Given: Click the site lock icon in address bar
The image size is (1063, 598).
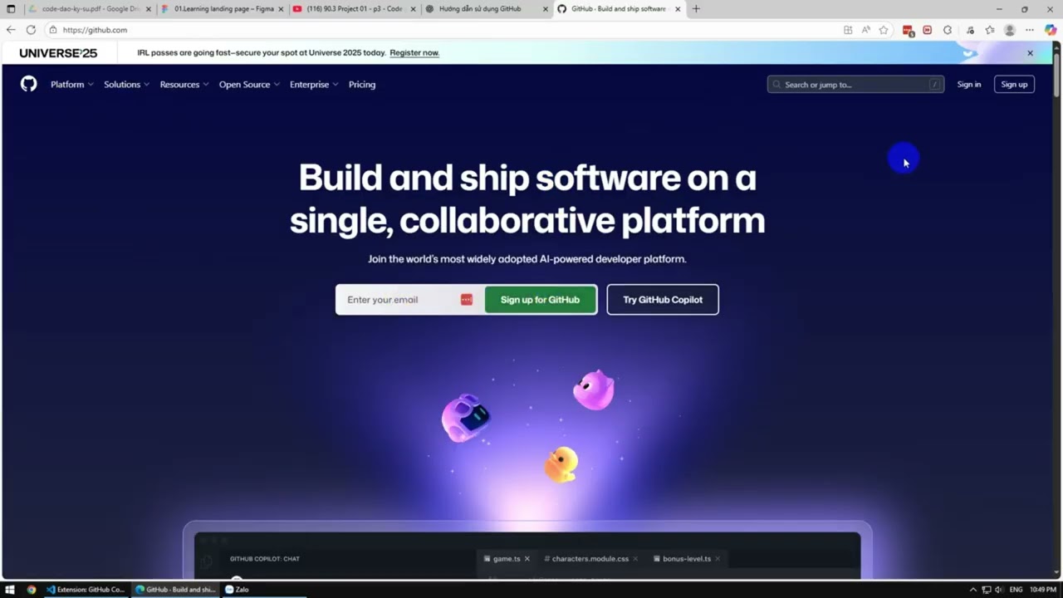Looking at the screenshot, I should 53,30.
